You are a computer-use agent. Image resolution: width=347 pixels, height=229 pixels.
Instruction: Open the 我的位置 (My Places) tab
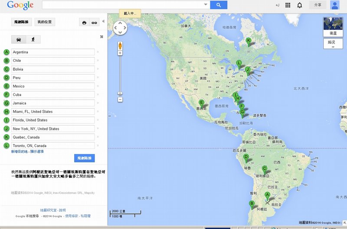44,22
